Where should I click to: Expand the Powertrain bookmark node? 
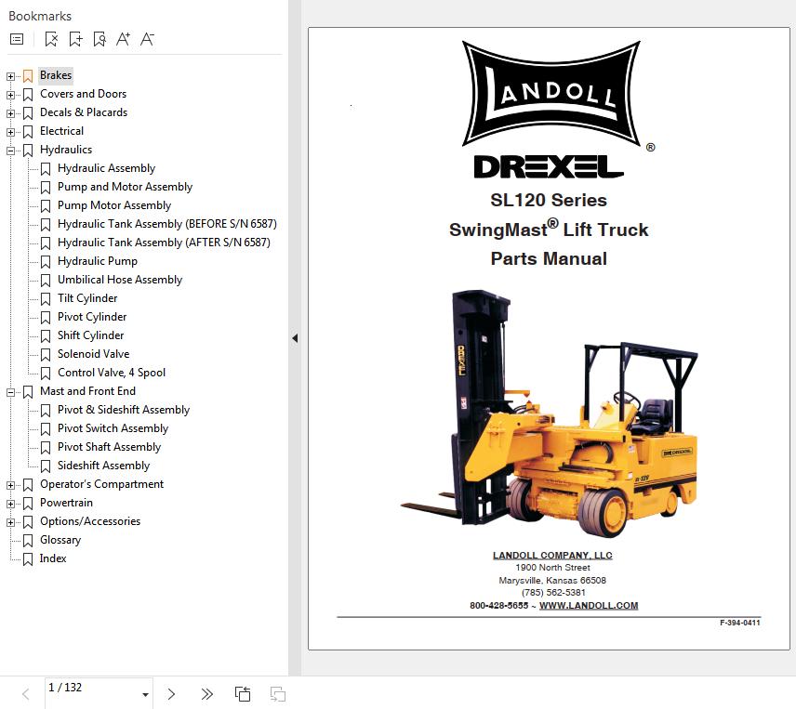point(11,504)
